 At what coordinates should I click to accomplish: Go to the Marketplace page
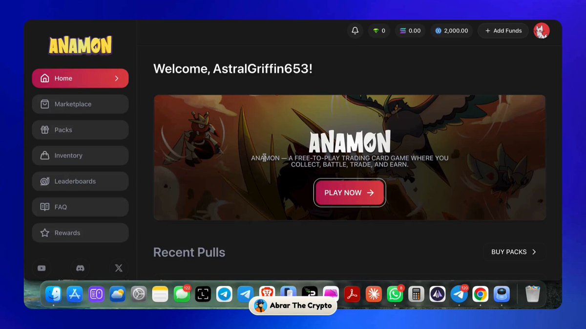(x=80, y=104)
